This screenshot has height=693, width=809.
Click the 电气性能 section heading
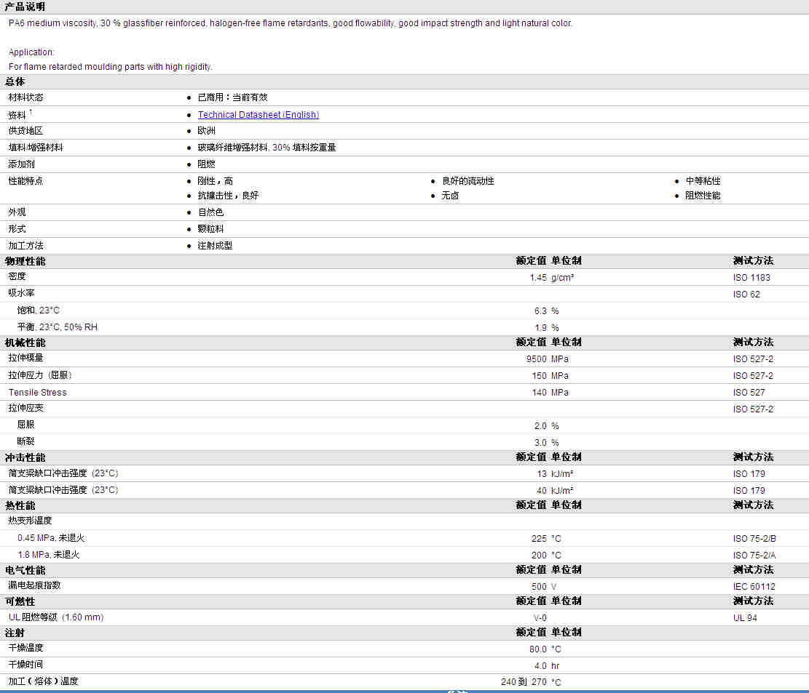[x=25, y=570]
